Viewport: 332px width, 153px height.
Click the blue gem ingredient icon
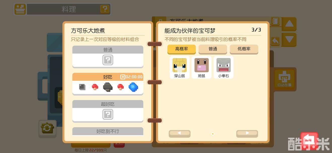[133, 87]
